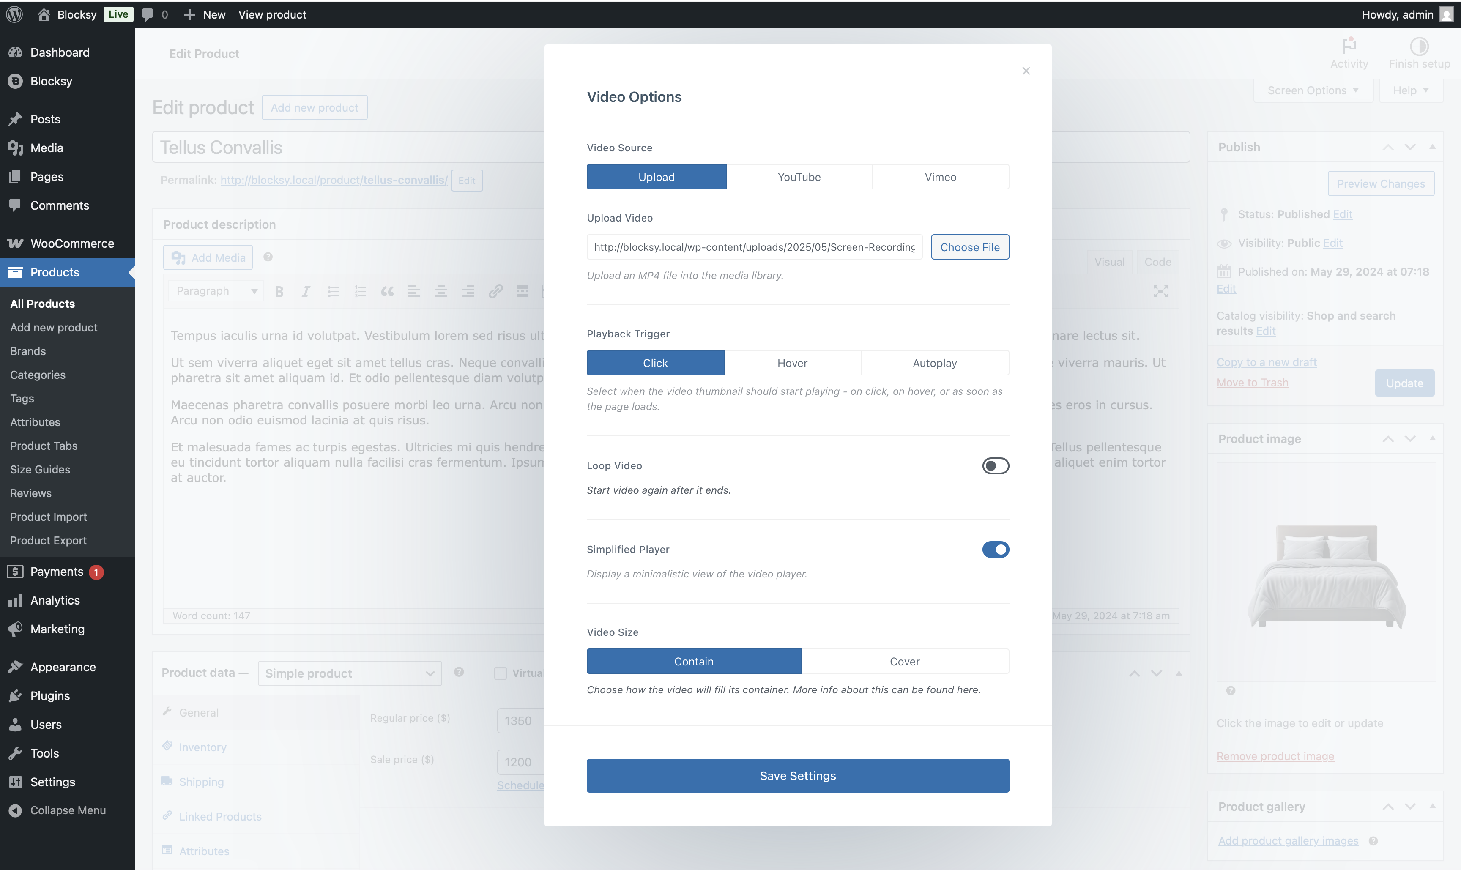The image size is (1461, 870).
Task: Click the Settings sidebar icon
Action: click(15, 782)
